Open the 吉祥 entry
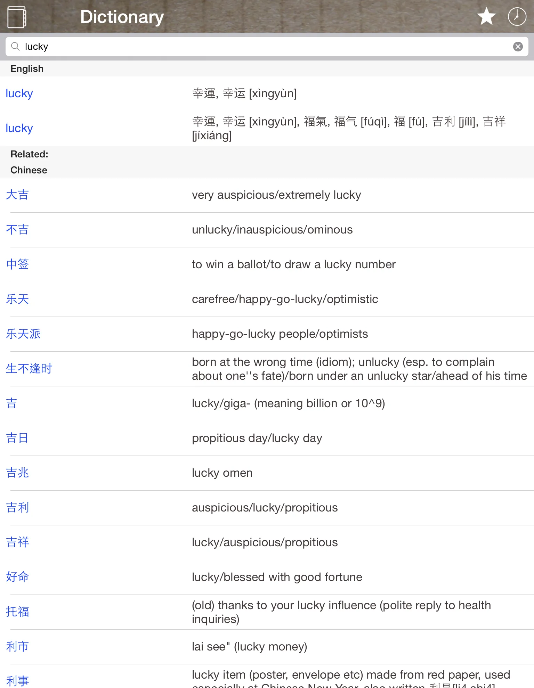534x688 pixels. coord(267,542)
